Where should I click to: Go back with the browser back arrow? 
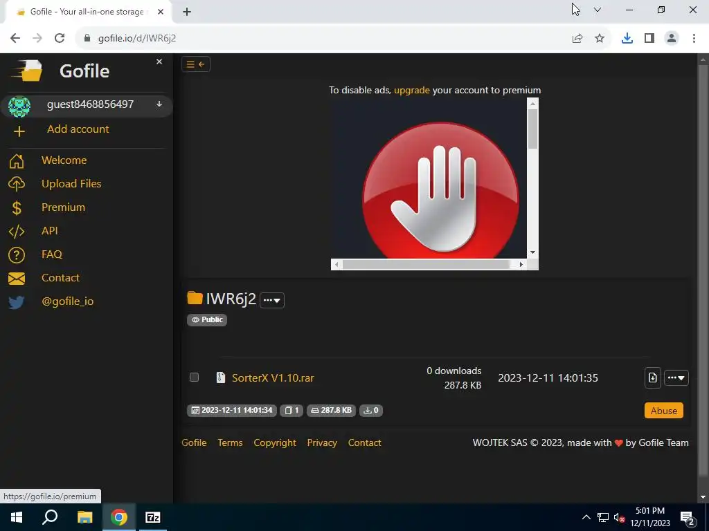pos(15,38)
